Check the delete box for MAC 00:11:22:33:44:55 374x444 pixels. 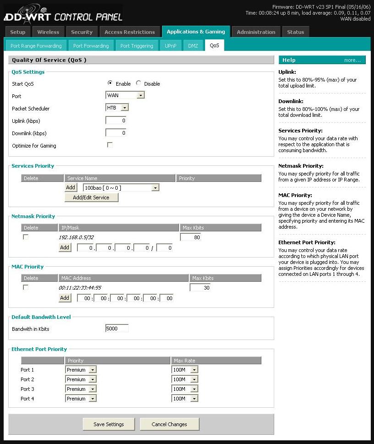26,287
